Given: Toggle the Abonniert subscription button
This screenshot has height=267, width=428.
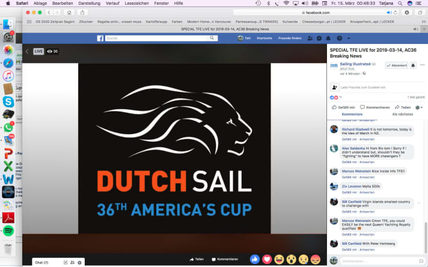Looking at the screenshot, I should click(x=397, y=65).
